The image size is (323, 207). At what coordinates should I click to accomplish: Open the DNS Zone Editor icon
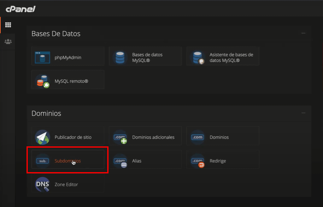pos(43,184)
